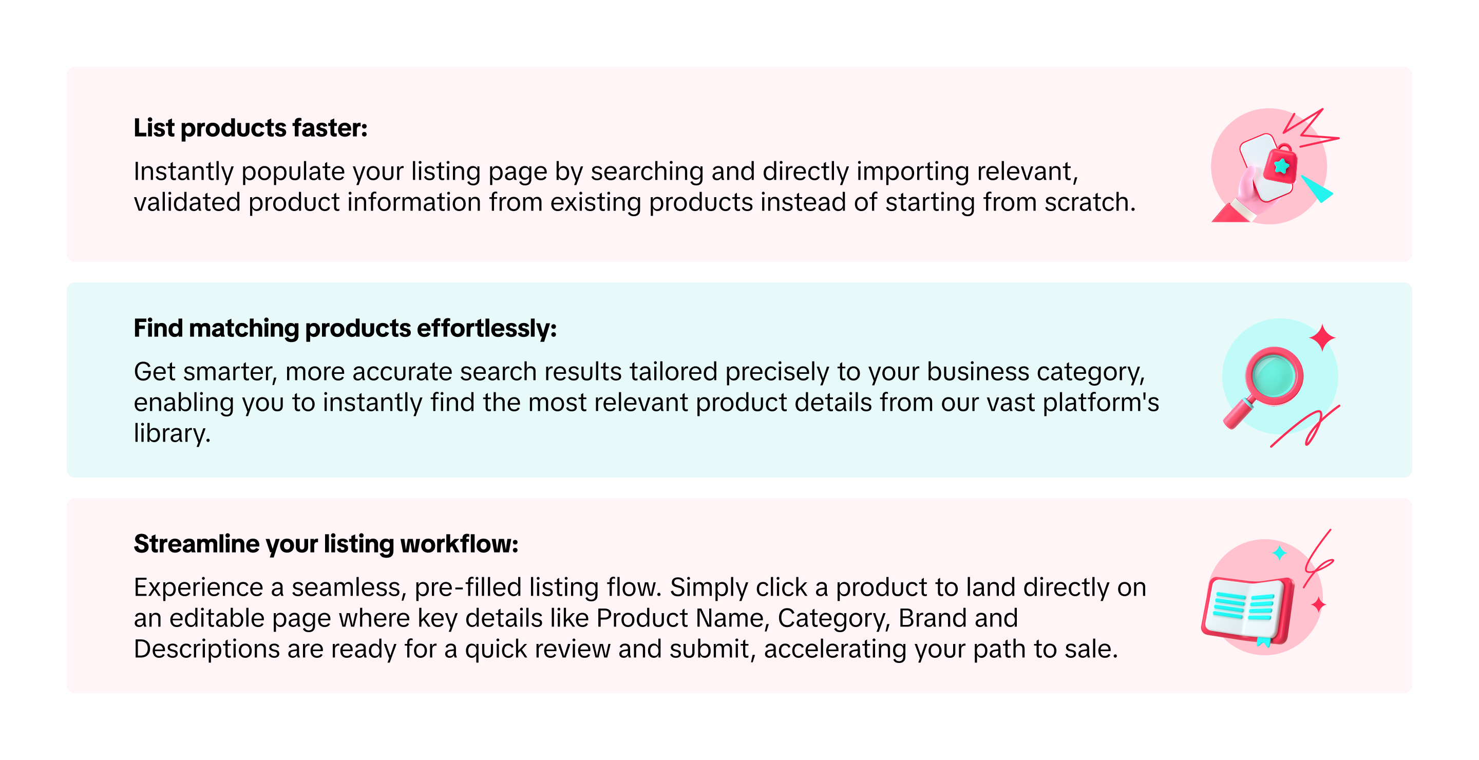The image size is (1479, 760).
Task: Click the word "library." in the teal card
Action: coord(172,433)
